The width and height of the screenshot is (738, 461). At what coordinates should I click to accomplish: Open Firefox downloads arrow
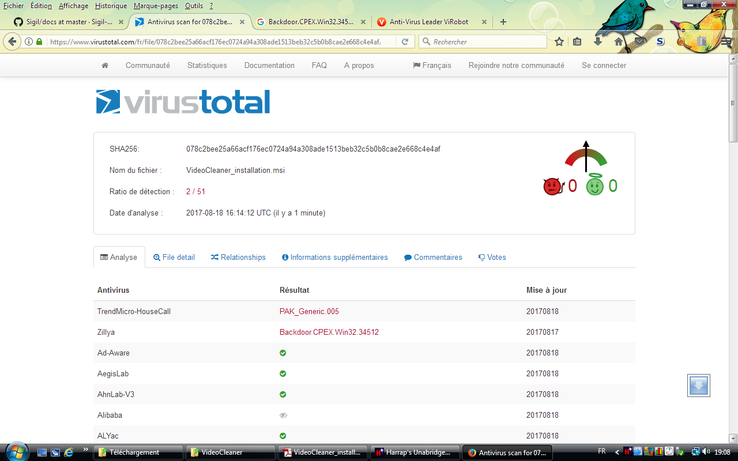point(598,41)
